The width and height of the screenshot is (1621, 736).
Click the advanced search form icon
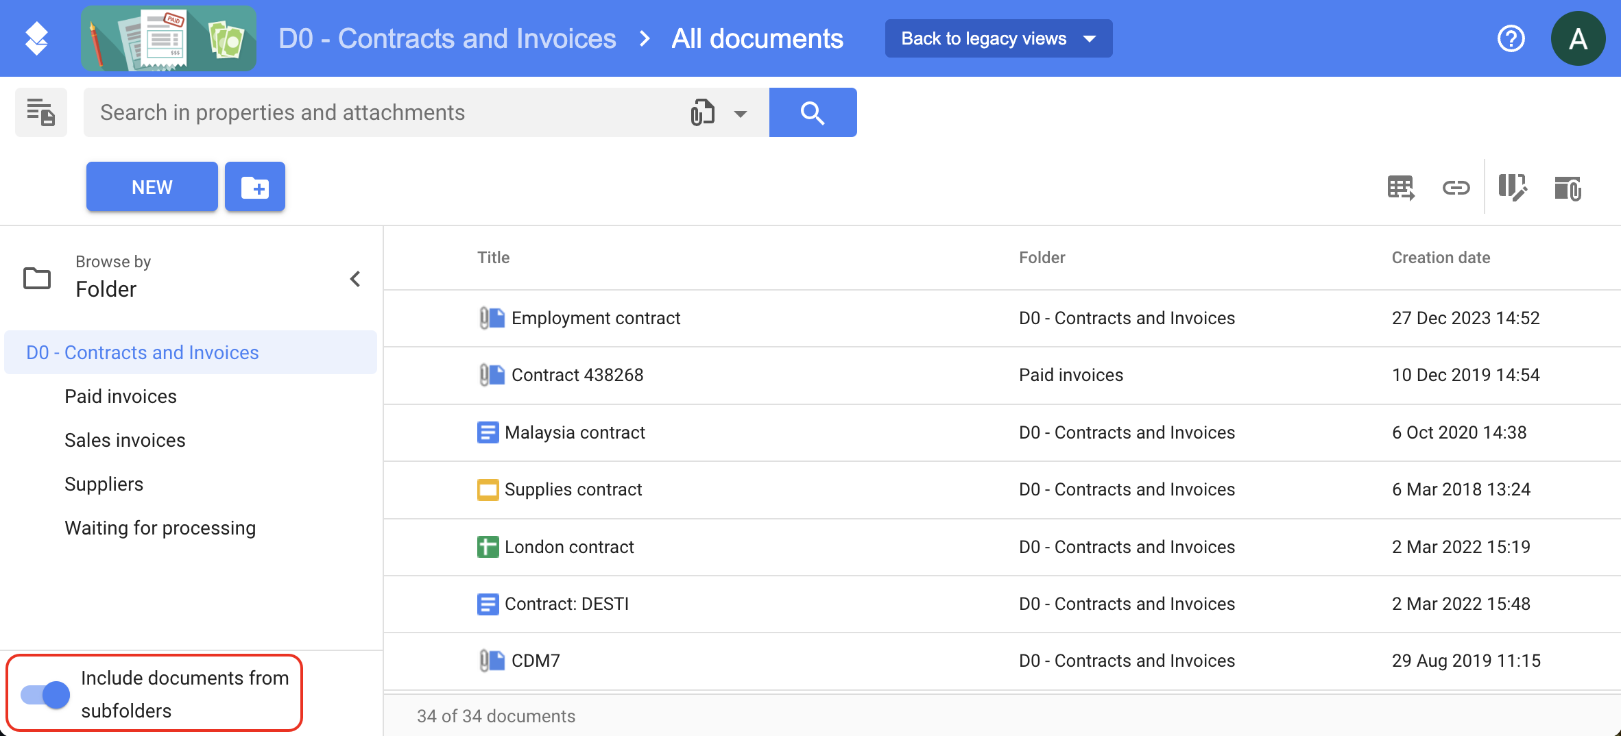41,112
